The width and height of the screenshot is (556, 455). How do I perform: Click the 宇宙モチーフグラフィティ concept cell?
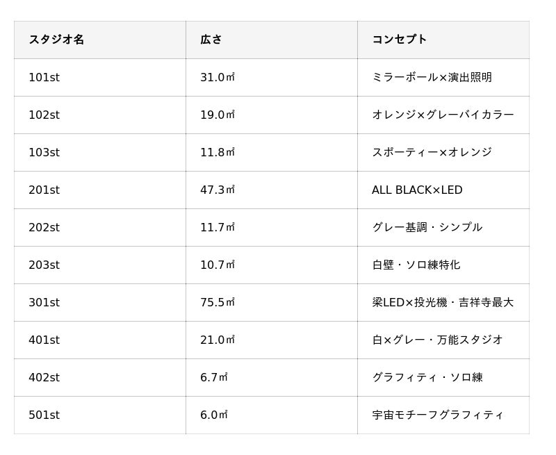click(438, 415)
